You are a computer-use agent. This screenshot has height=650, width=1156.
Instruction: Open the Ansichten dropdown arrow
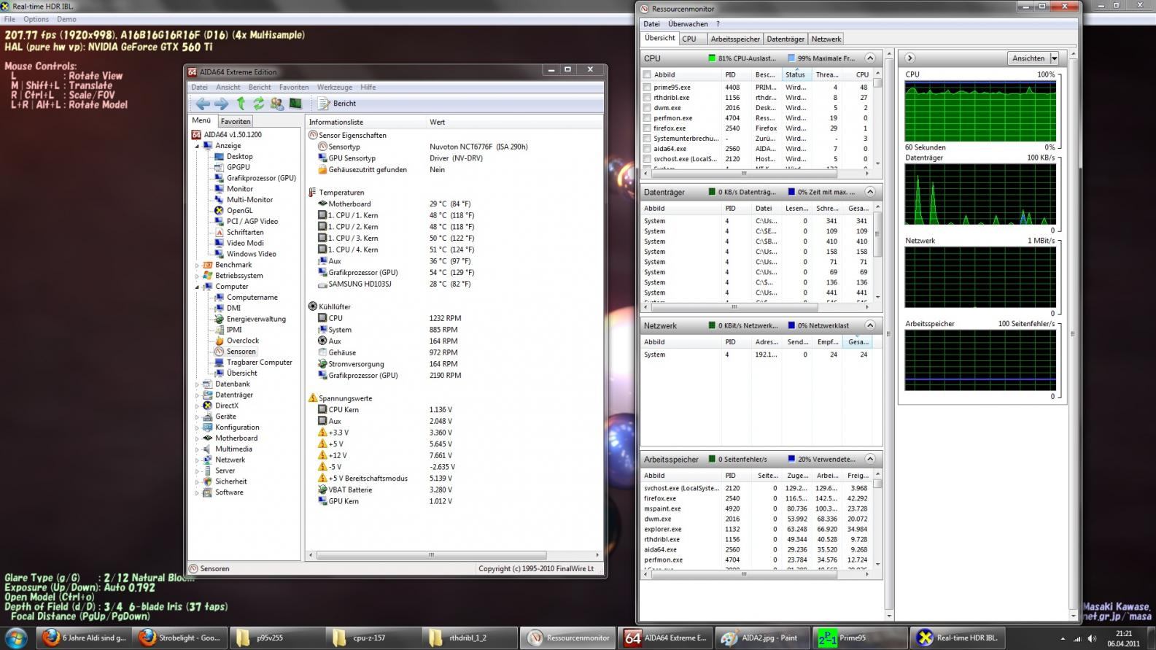(1054, 58)
